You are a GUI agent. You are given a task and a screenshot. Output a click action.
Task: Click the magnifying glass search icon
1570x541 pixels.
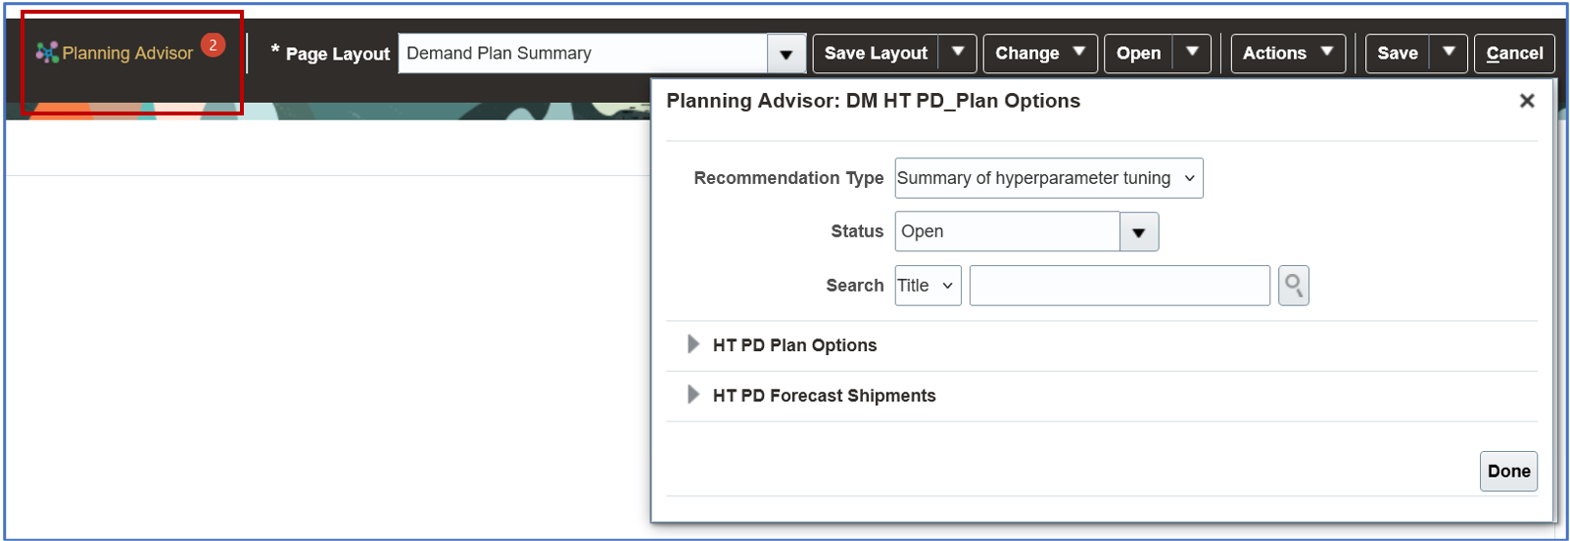click(1294, 286)
